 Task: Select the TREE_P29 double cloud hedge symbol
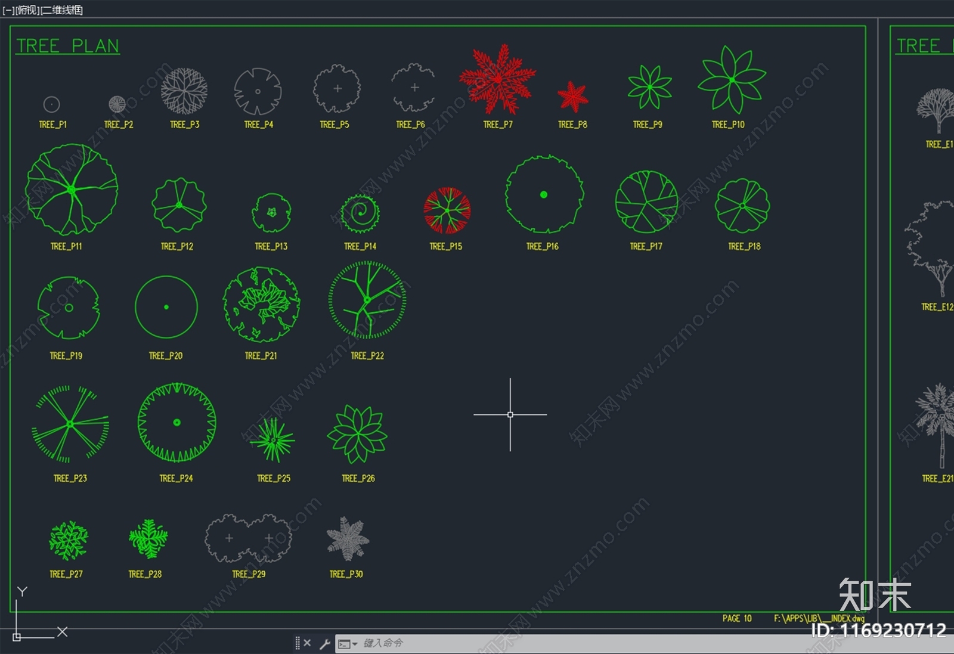(249, 538)
